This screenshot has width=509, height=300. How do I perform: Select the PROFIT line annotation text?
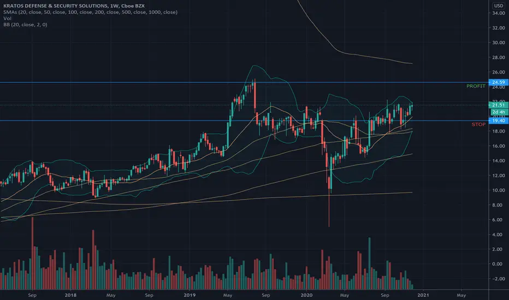(x=476, y=86)
